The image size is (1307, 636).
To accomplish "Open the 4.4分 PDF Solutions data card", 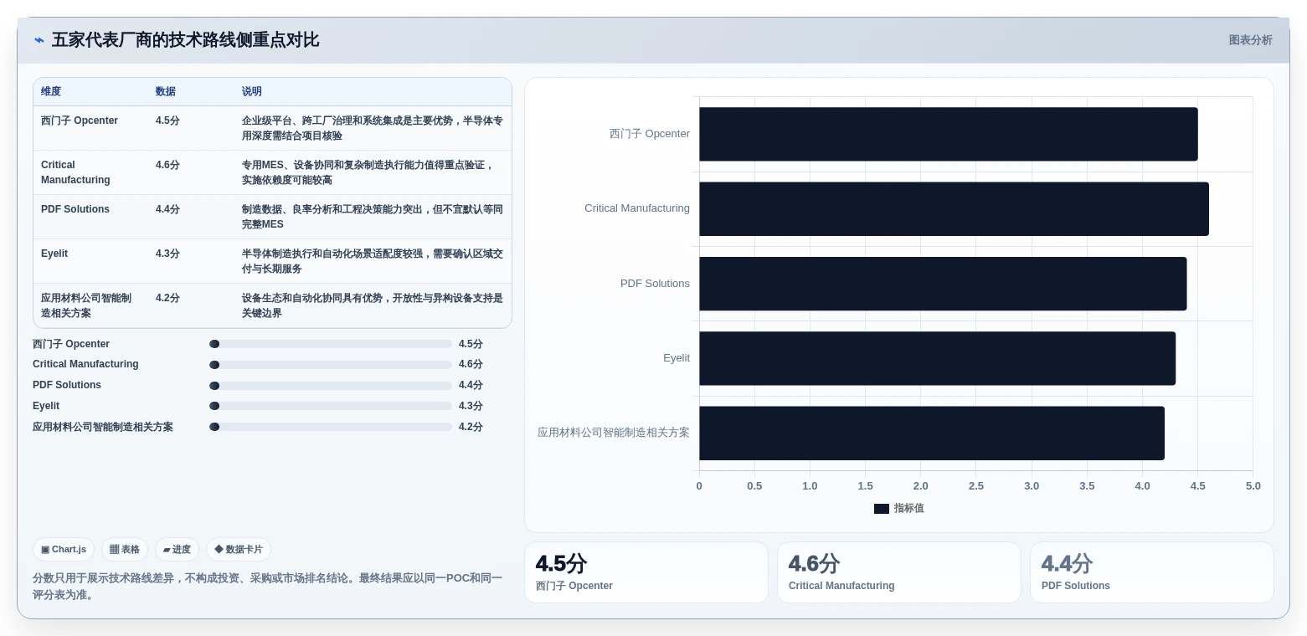I will coord(1152,572).
